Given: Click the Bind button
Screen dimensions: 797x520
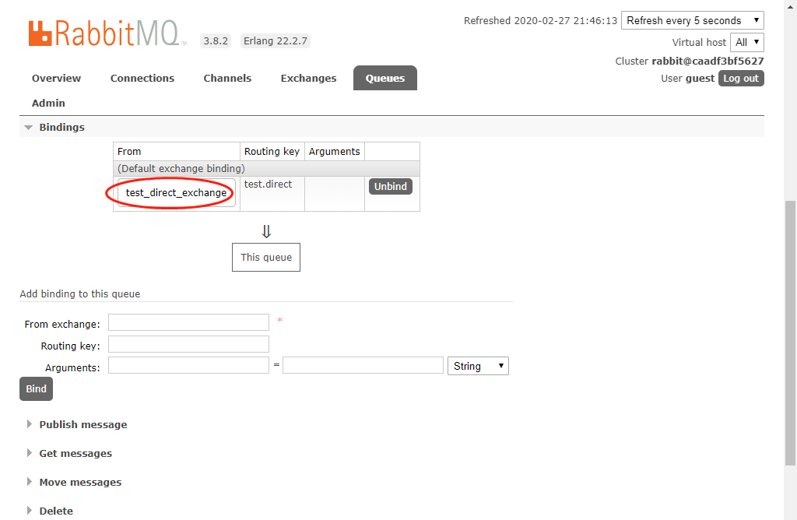Looking at the screenshot, I should [36, 389].
